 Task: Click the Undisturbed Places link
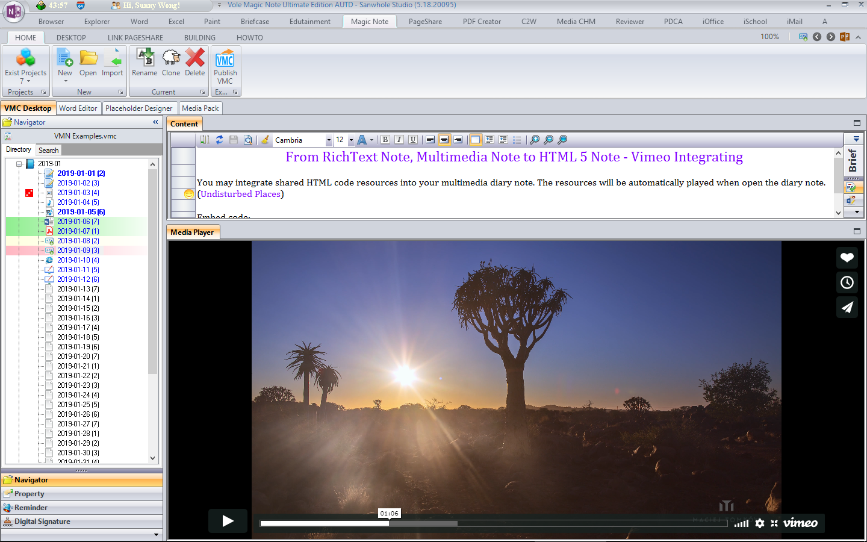(240, 194)
